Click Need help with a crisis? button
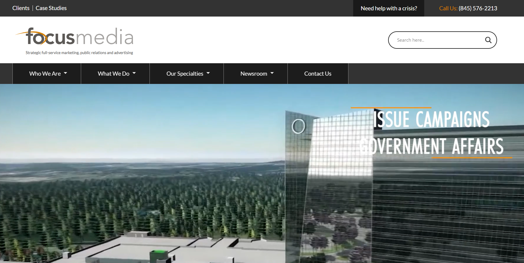524x263 pixels. [x=389, y=8]
